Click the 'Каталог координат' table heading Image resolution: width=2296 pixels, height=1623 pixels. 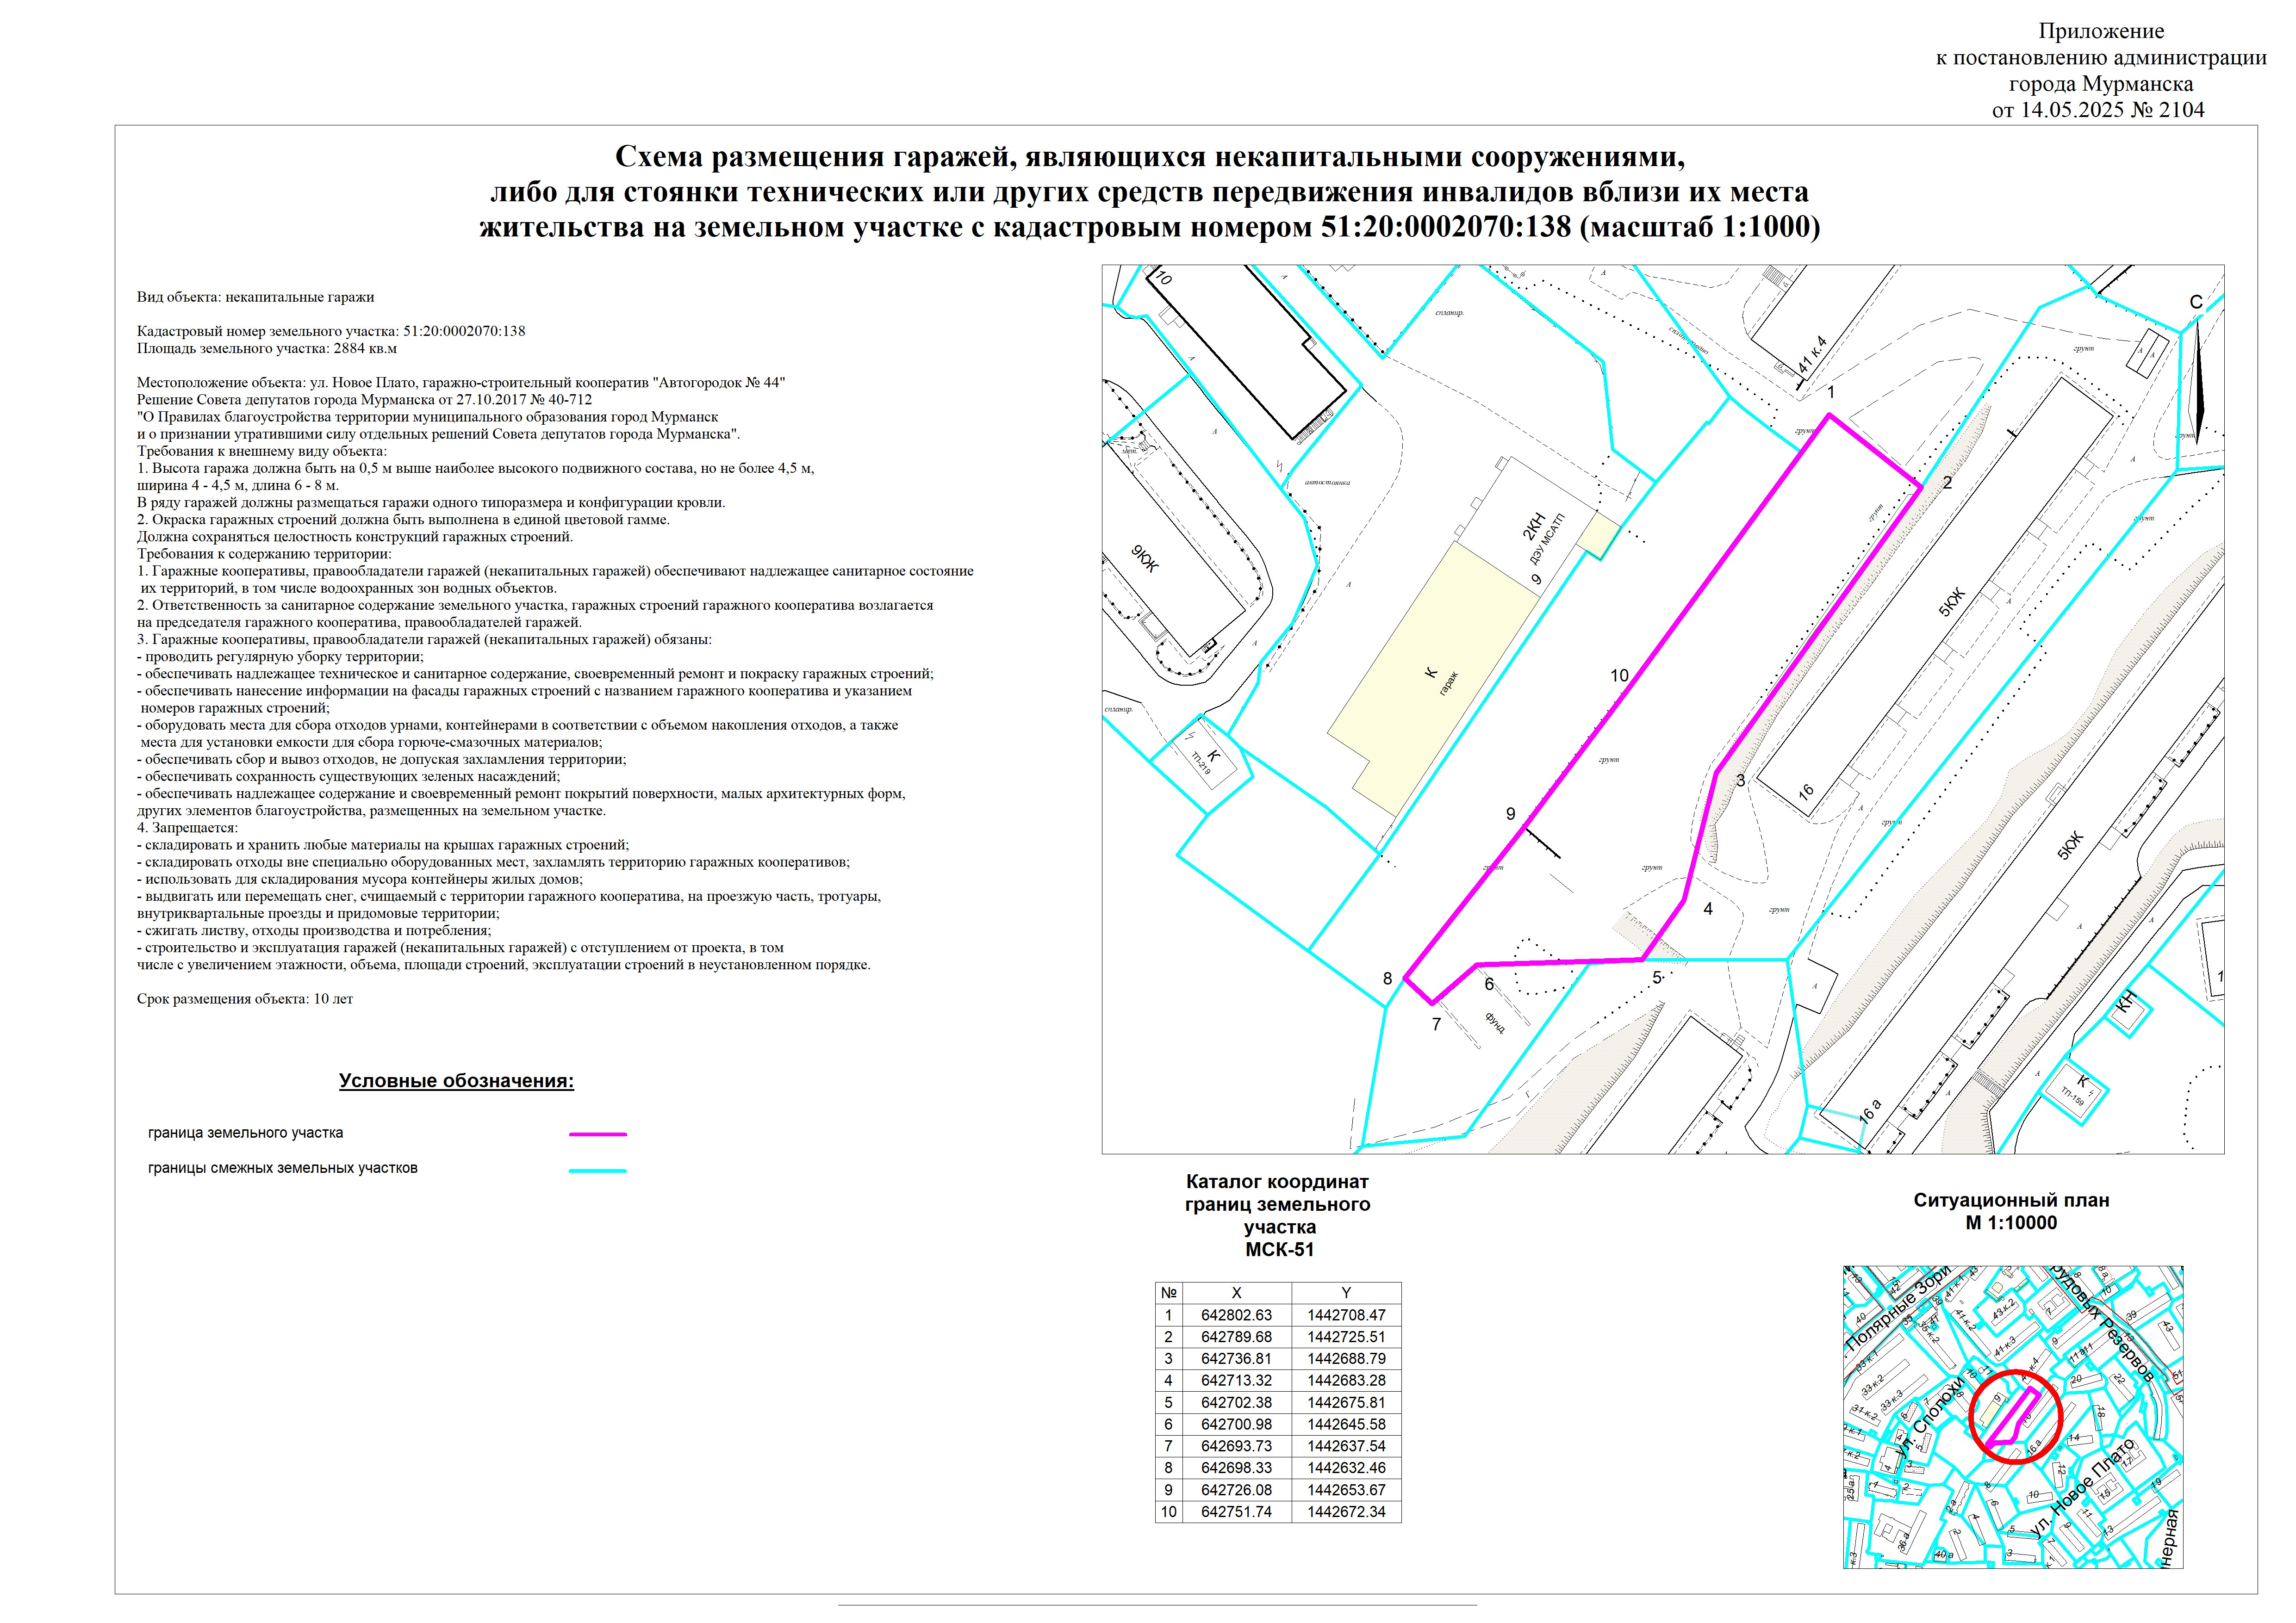tap(1277, 1182)
